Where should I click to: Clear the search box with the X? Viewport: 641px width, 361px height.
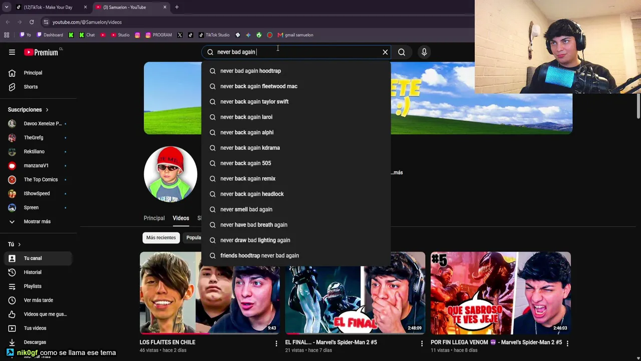pyautogui.click(x=385, y=52)
